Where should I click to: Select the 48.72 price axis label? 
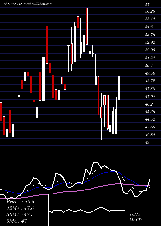click(x=150, y=81)
